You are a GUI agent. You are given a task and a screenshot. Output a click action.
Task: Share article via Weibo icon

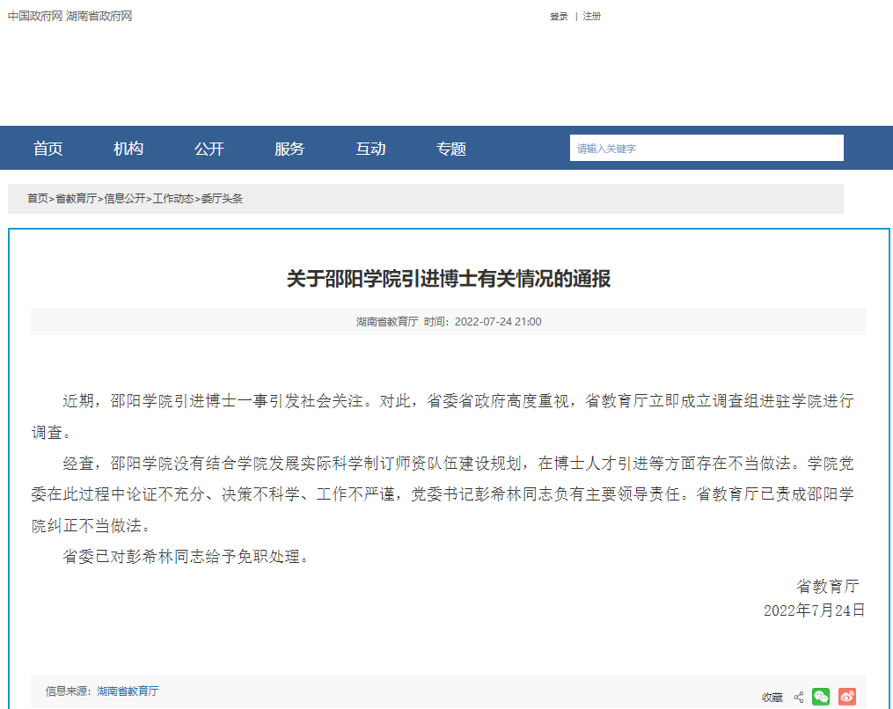tap(847, 697)
